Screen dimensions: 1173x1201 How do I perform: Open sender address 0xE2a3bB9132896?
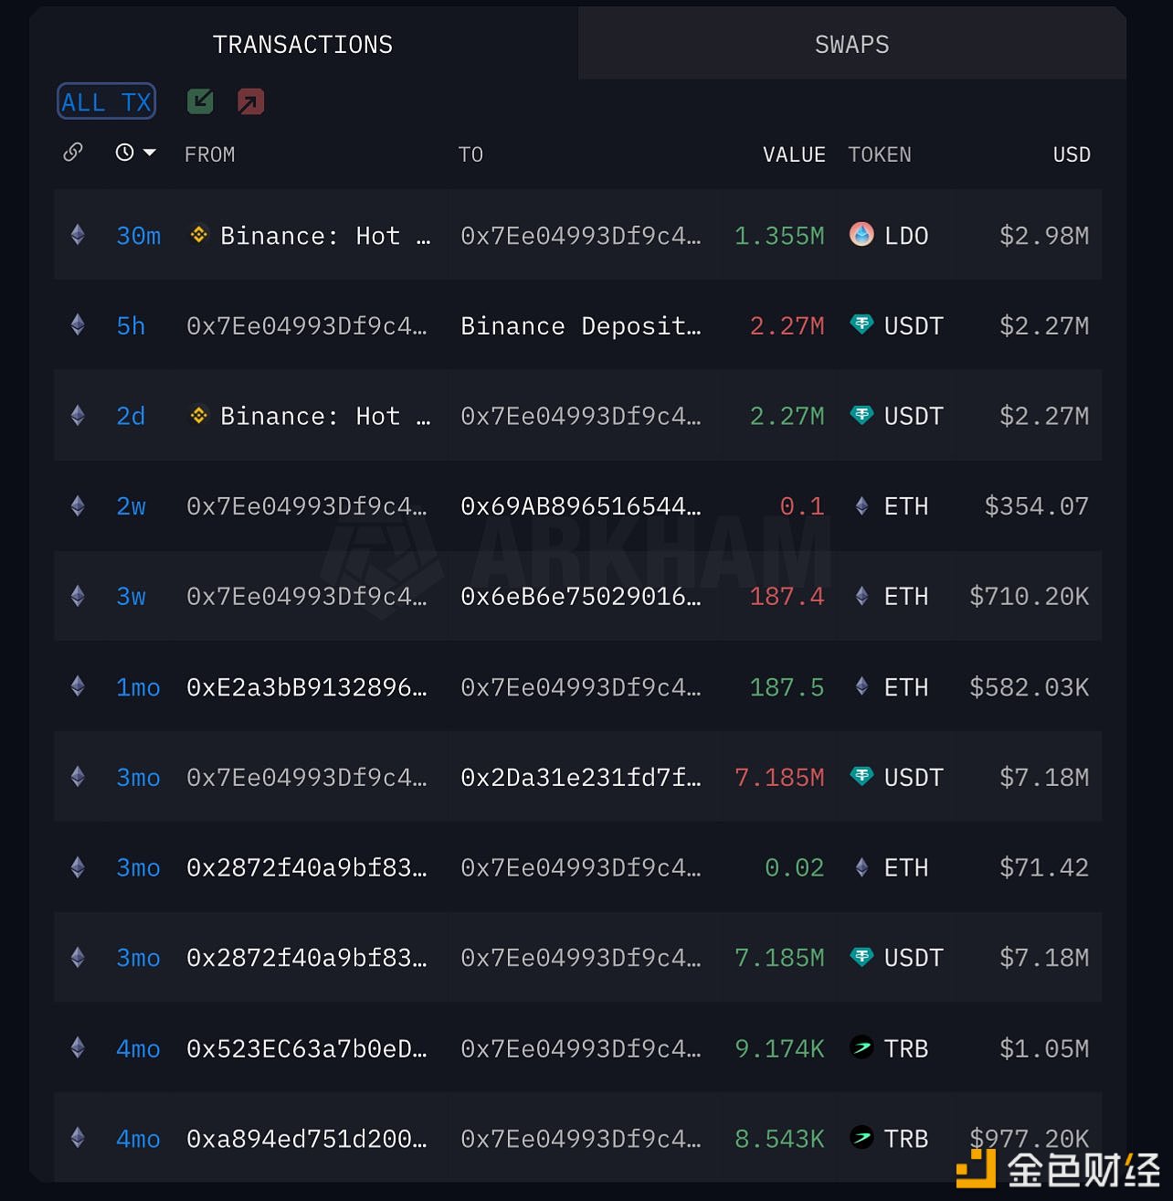pos(307,687)
